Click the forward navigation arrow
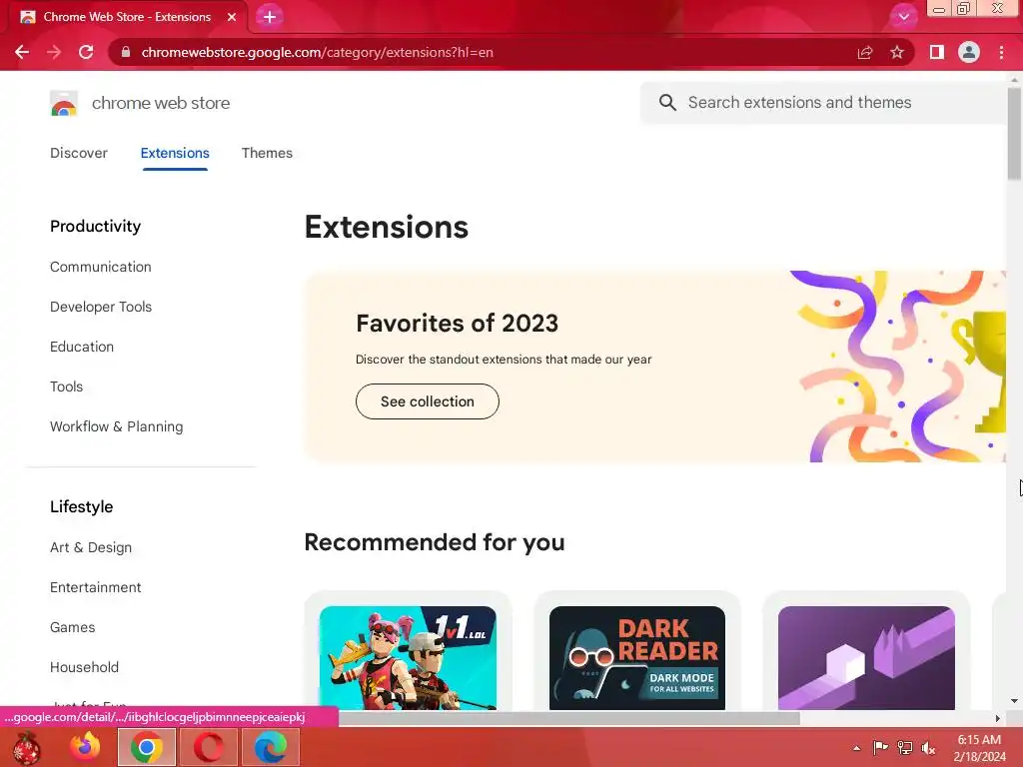This screenshot has width=1023, height=767. [x=54, y=52]
